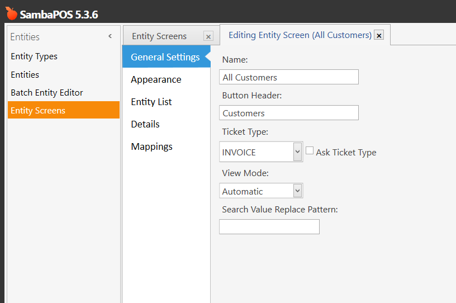
Task: Enable the Ask Ticket Type checkbox
Action: pyautogui.click(x=310, y=151)
